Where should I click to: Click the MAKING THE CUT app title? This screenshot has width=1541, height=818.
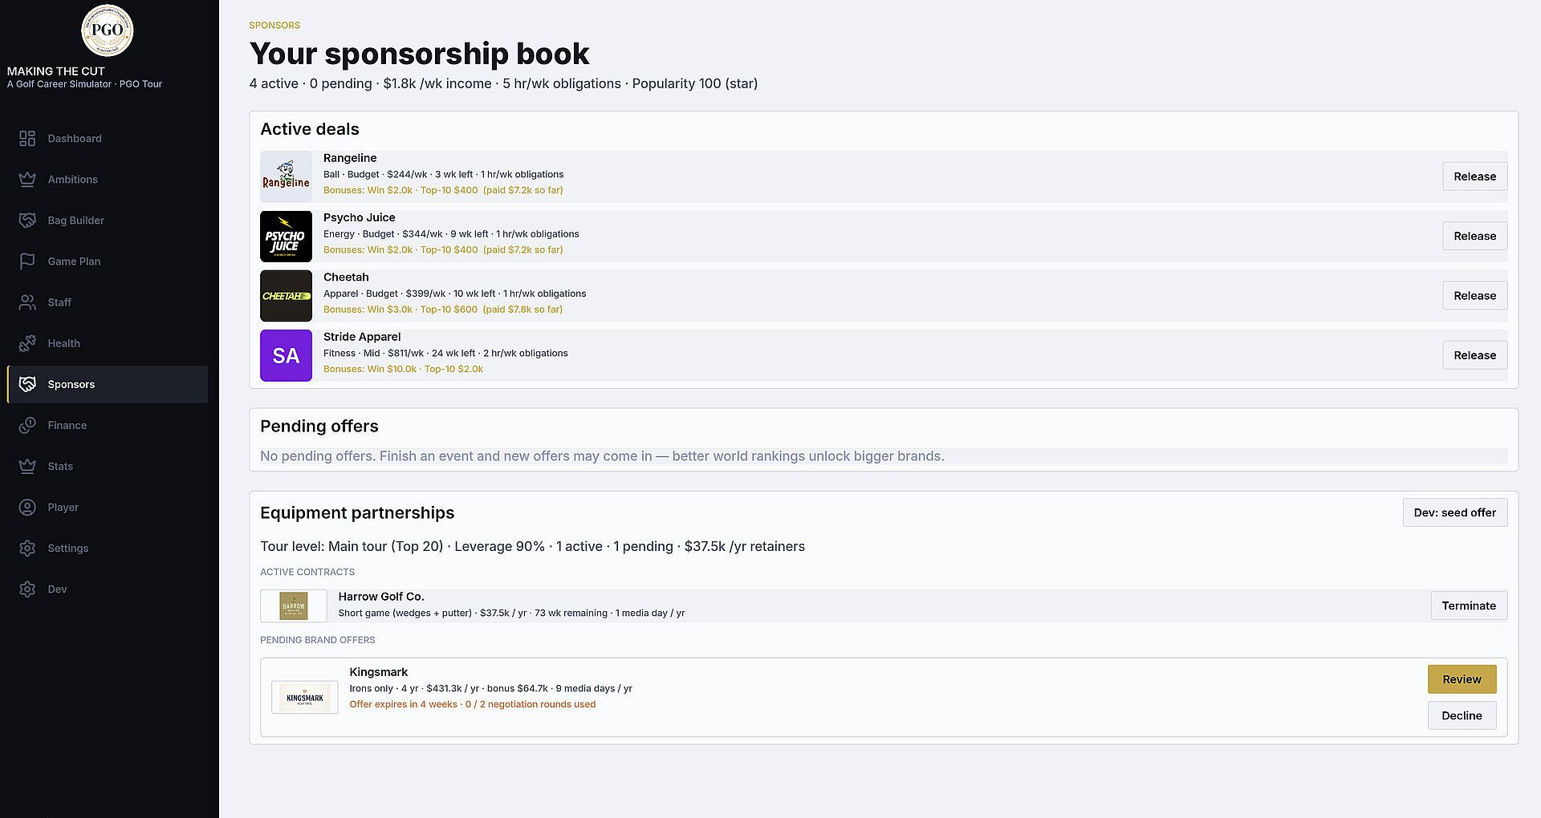(x=56, y=71)
